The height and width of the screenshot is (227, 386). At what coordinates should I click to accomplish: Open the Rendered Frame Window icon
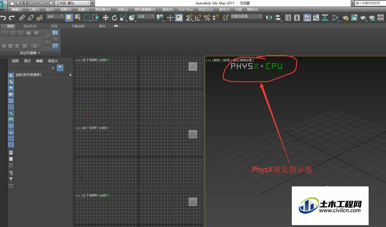(354, 17)
